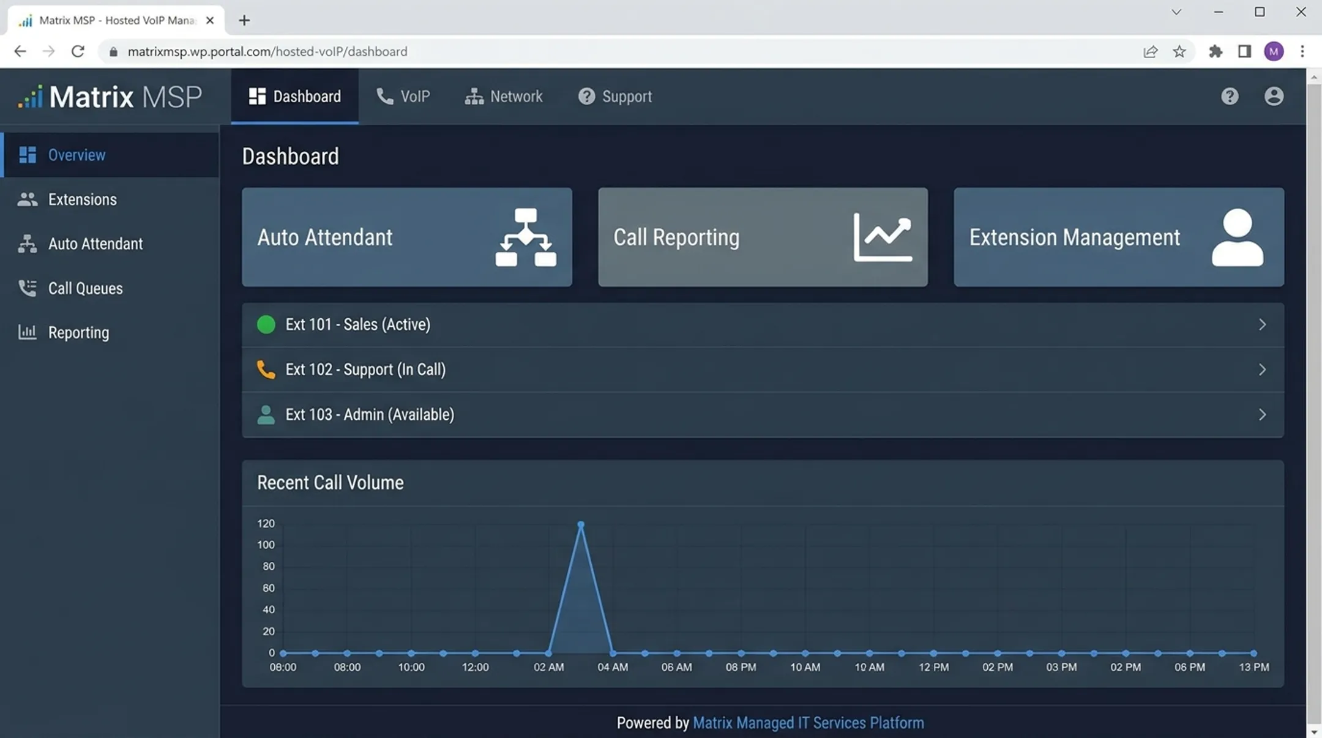
Task: Expand the Ext 101 - Sales row chevron
Action: (x=1262, y=324)
